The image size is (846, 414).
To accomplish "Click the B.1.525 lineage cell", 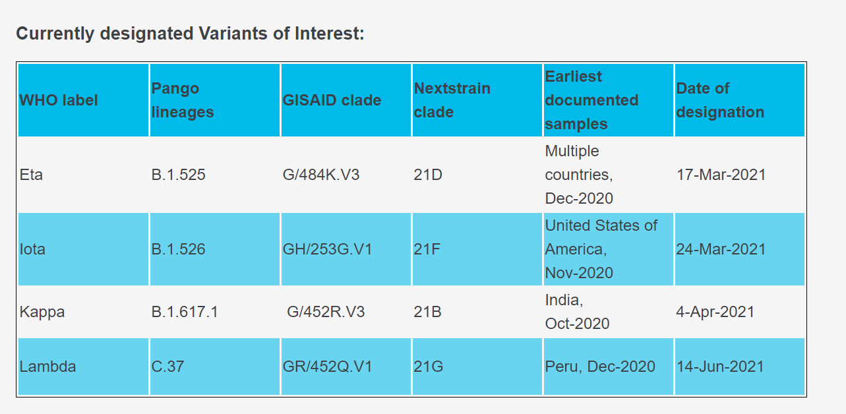I will click(x=178, y=175).
